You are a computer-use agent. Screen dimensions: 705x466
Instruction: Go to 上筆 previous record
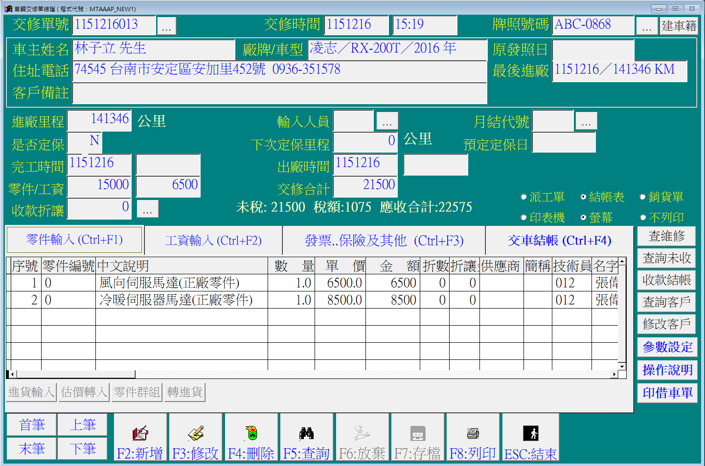coord(82,425)
